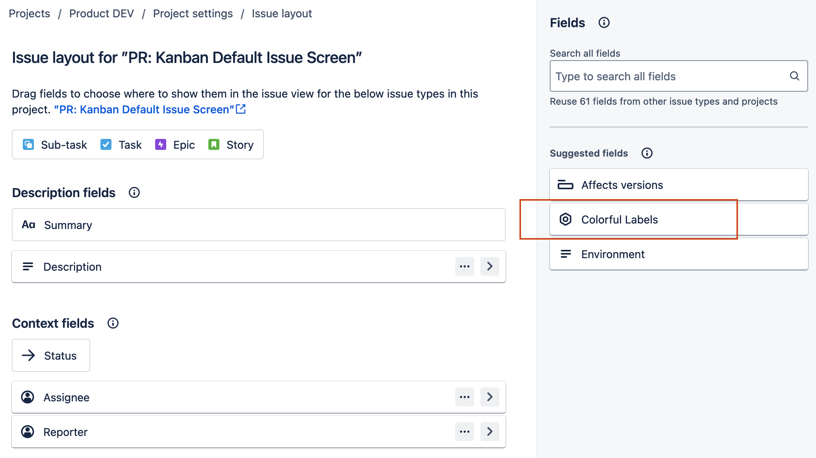Click the Affects versions field icon
The height and width of the screenshot is (458, 816).
566,185
